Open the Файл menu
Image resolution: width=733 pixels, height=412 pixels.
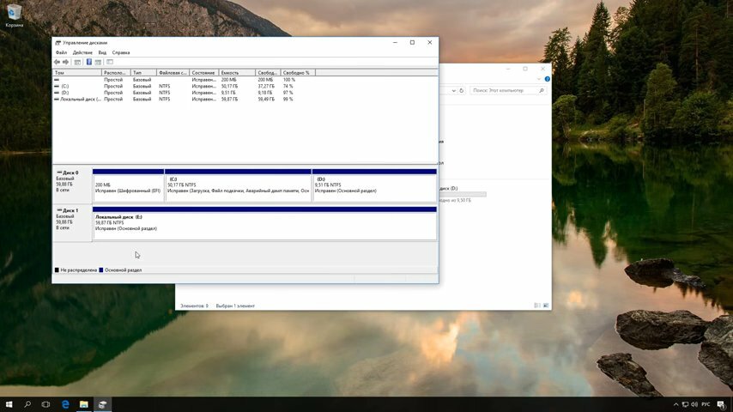point(61,52)
